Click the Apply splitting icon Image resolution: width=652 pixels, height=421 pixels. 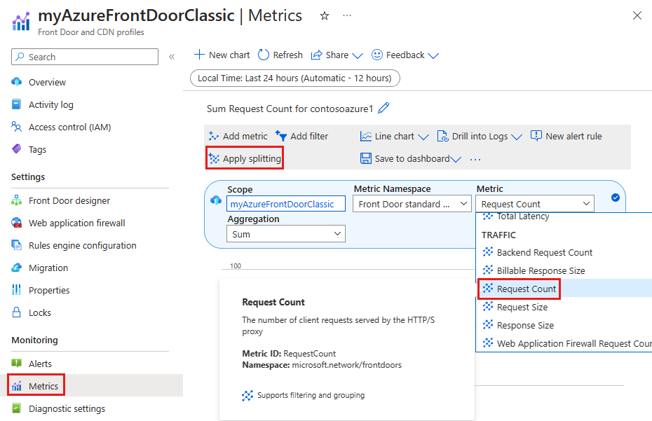coord(214,159)
